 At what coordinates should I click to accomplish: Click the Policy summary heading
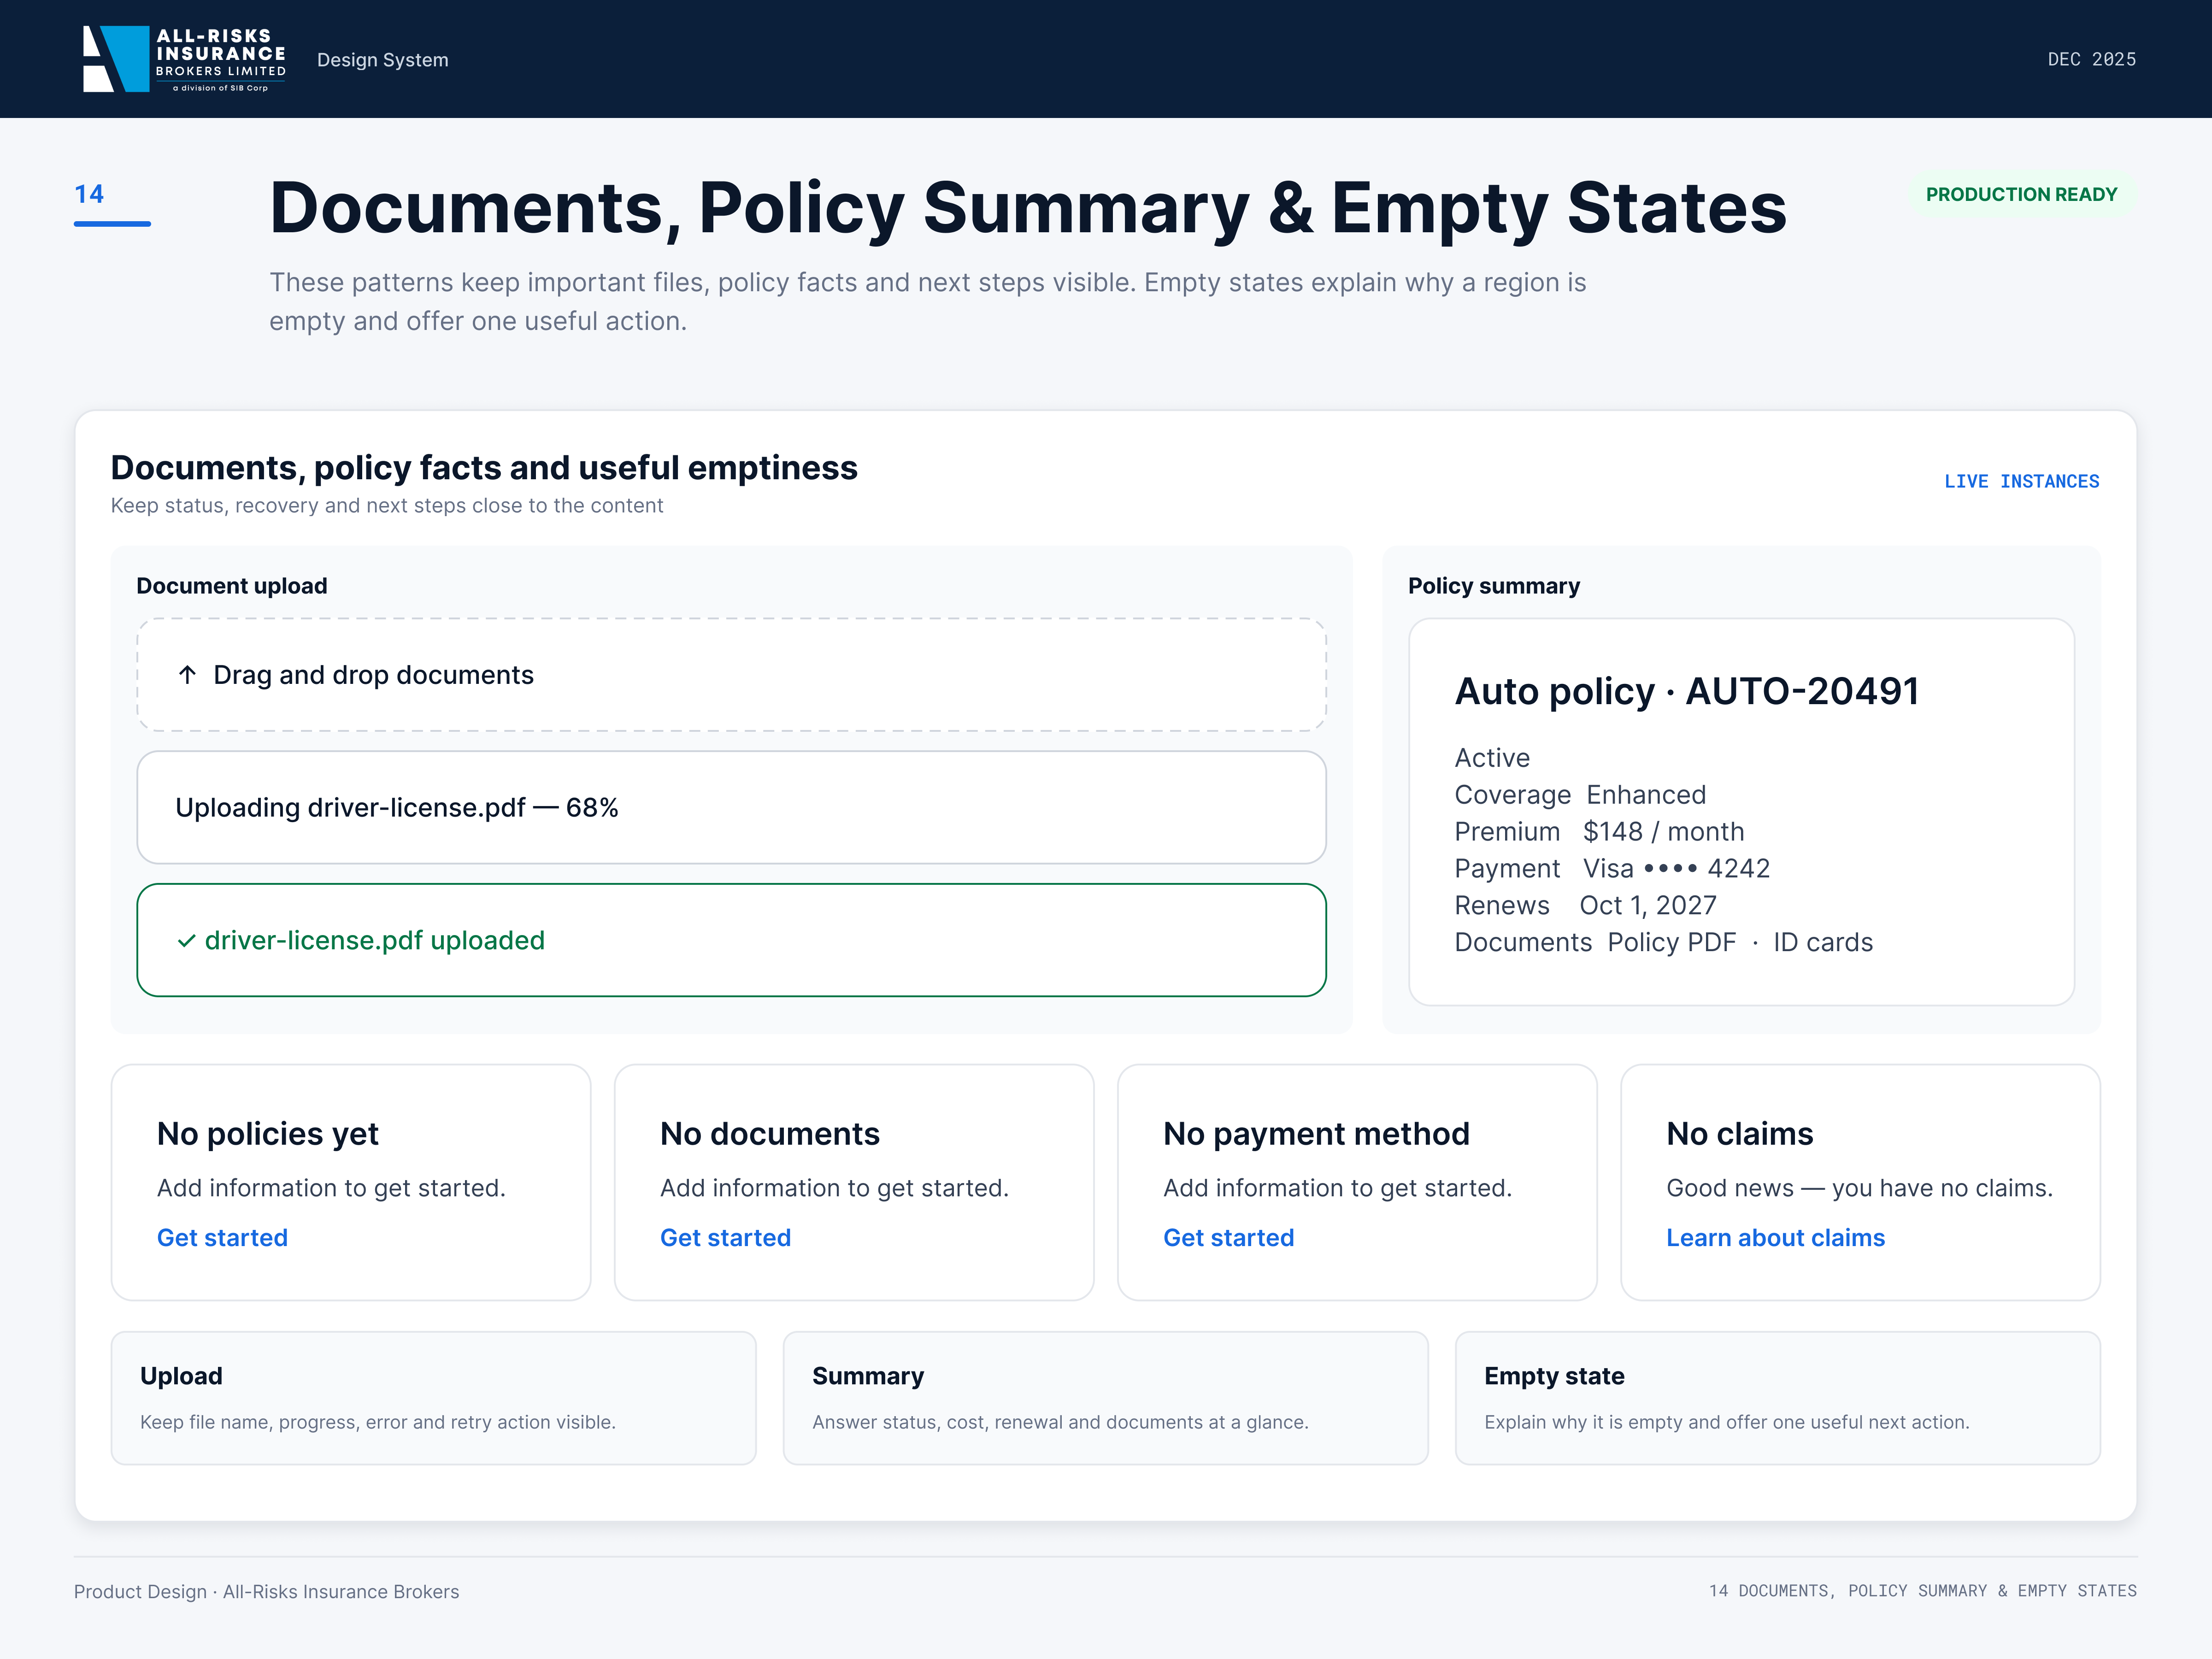tap(1494, 586)
